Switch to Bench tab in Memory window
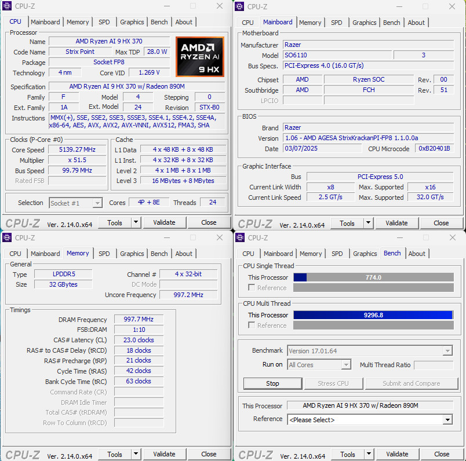The height and width of the screenshot is (461, 466). click(x=159, y=254)
